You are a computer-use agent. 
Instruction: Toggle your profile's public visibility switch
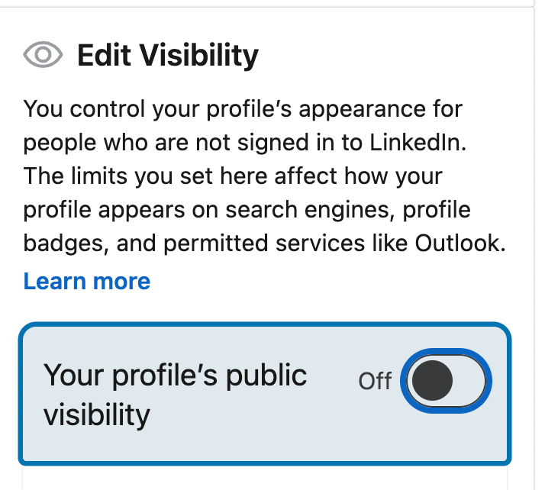pos(447,380)
